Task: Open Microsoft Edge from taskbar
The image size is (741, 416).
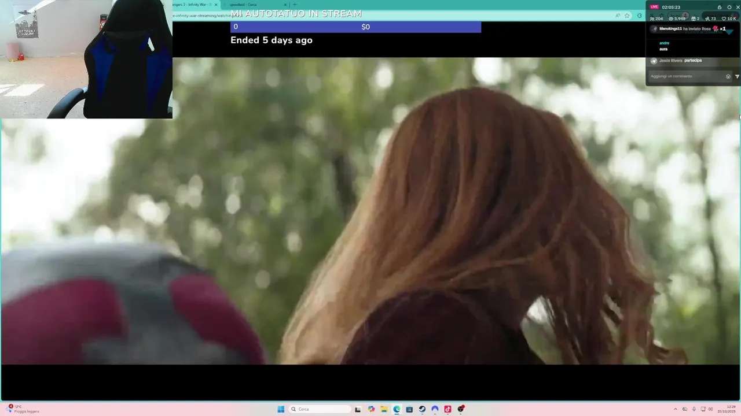Action: [x=397, y=409]
